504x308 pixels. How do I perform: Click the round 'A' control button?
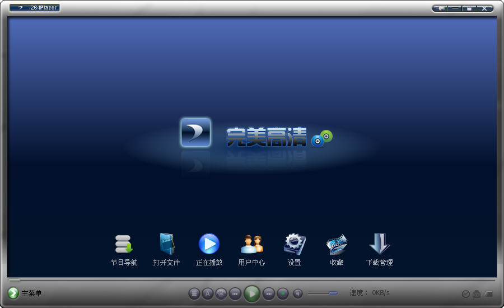[208, 293]
